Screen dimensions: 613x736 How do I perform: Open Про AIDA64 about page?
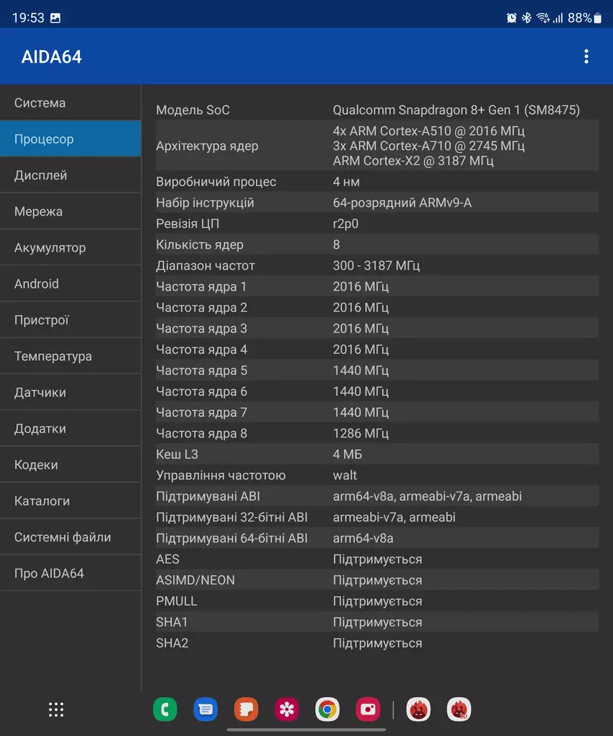(x=71, y=573)
